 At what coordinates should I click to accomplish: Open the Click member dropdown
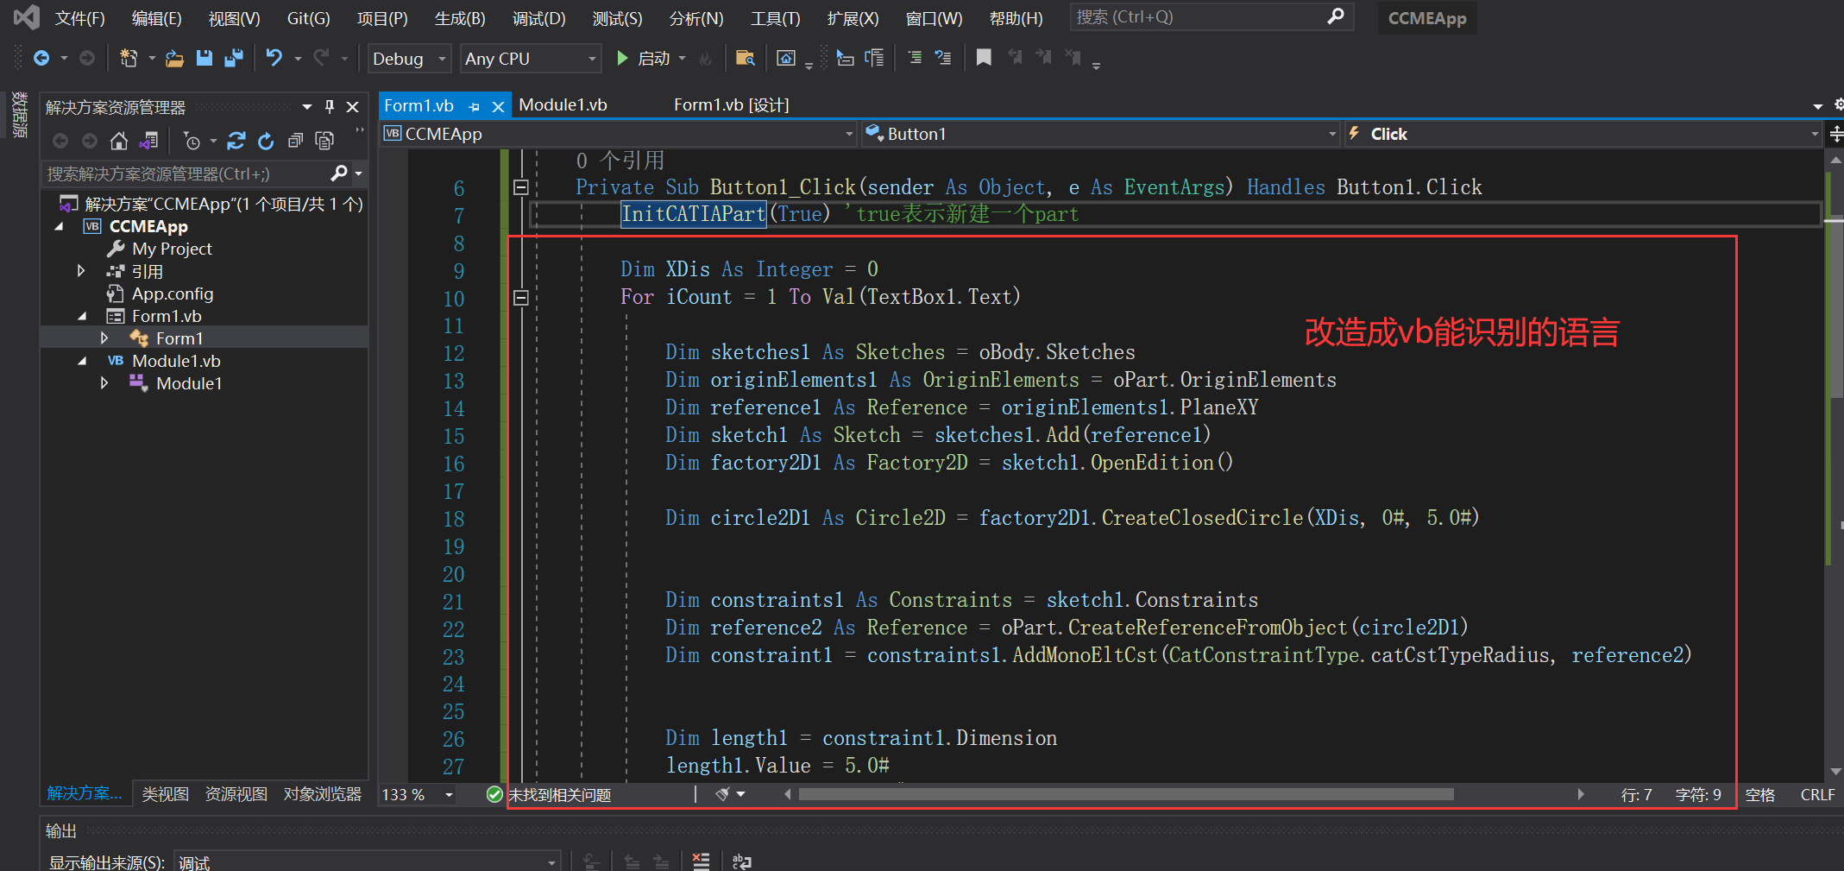(x=1583, y=134)
